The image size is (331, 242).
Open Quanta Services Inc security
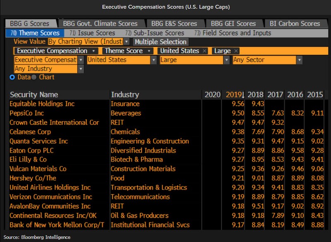coord(38,141)
